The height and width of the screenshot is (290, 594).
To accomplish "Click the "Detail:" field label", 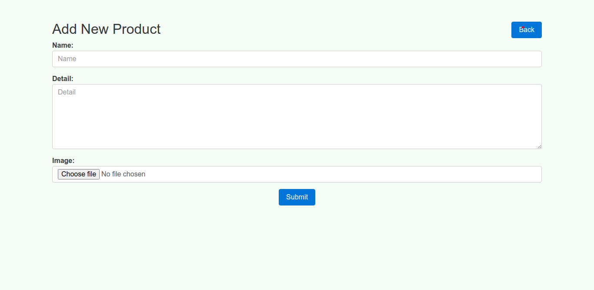I will click(63, 78).
